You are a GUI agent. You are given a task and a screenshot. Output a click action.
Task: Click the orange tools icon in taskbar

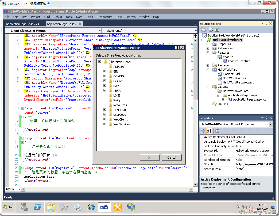117,207
